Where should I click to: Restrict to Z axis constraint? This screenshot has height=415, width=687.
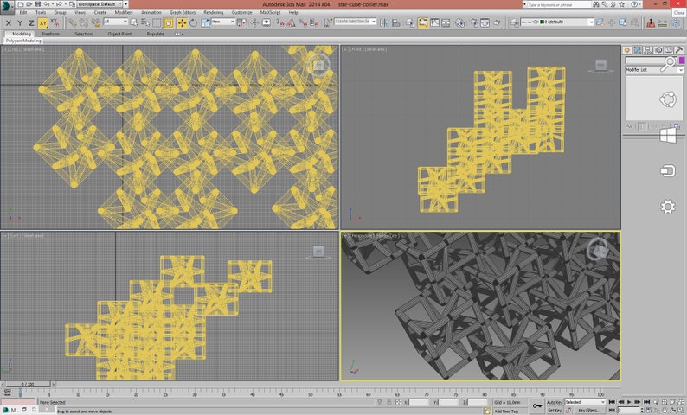(31, 23)
